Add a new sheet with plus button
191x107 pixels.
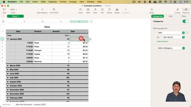click(x=3, y=16)
